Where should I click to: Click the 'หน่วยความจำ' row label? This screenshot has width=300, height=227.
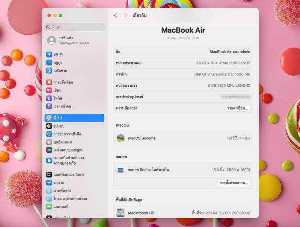(x=126, y=86)
